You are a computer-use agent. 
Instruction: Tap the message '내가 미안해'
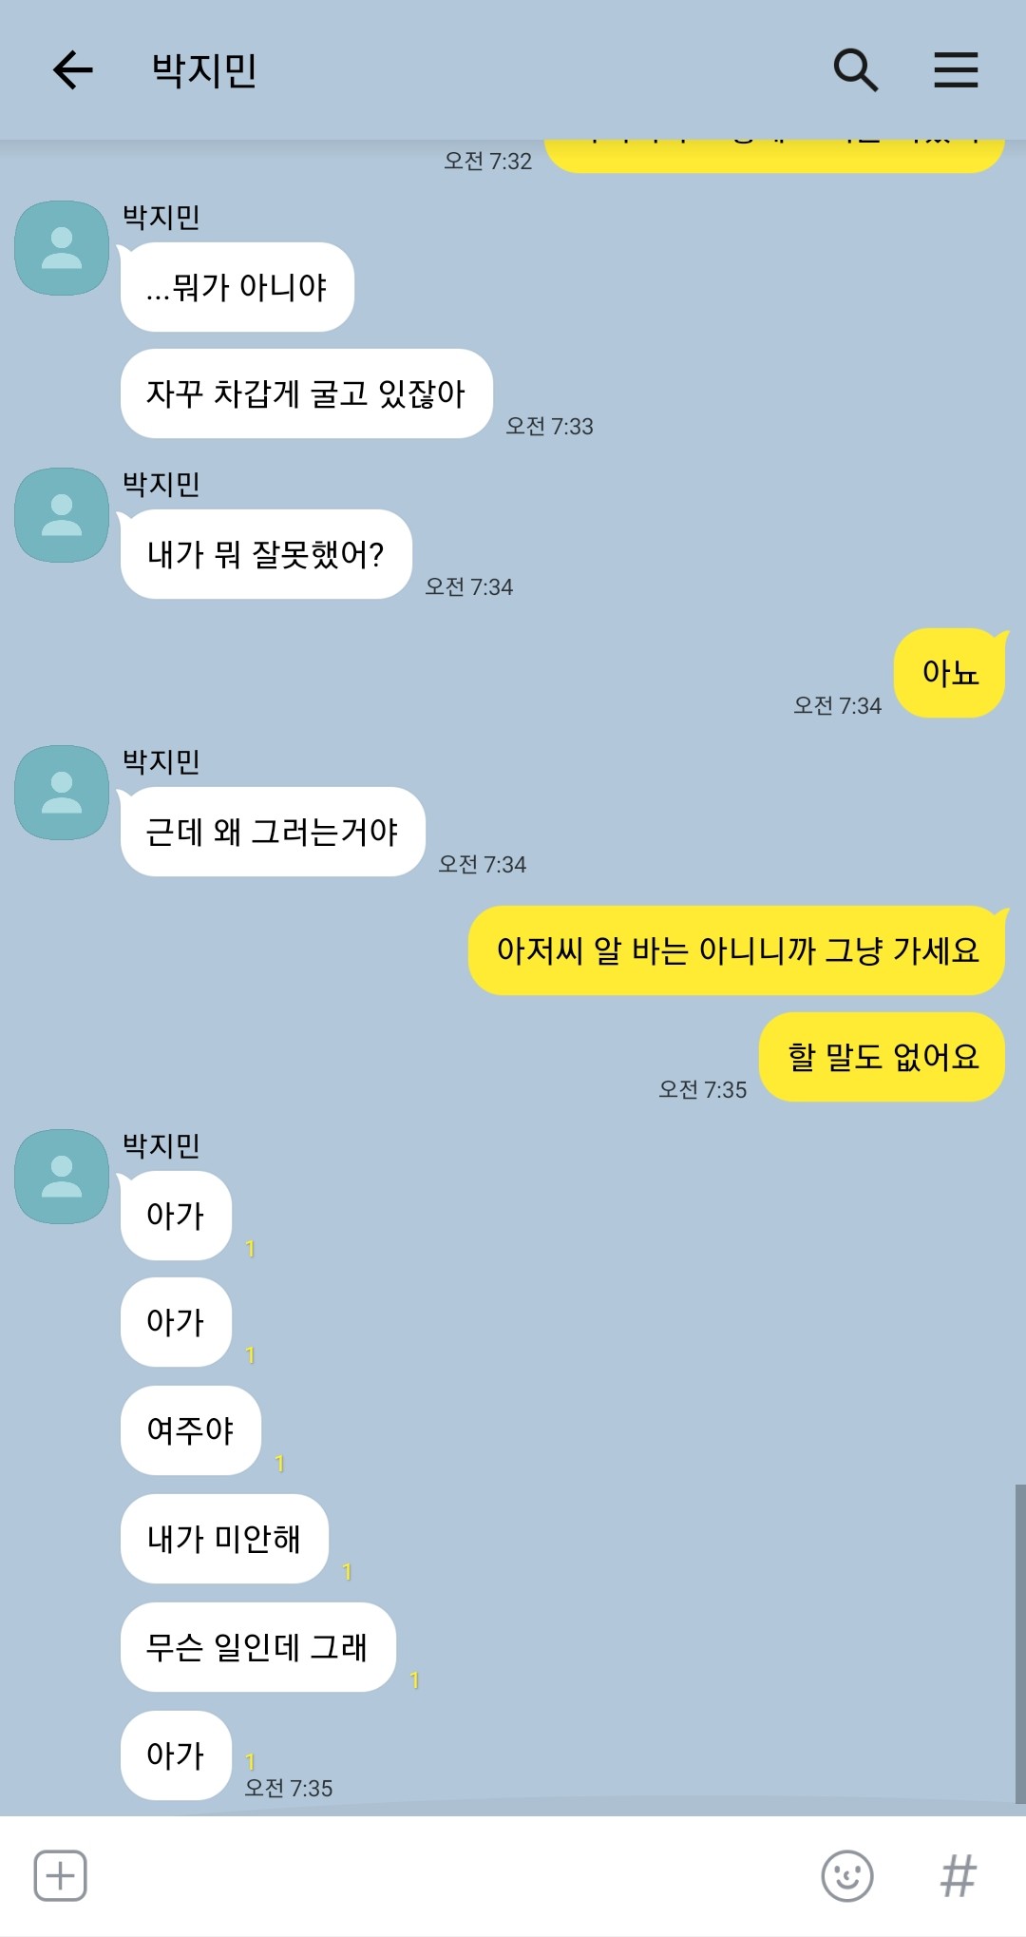click(224, 1539)
